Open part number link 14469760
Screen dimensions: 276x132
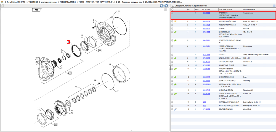click(x=206, y=69)
